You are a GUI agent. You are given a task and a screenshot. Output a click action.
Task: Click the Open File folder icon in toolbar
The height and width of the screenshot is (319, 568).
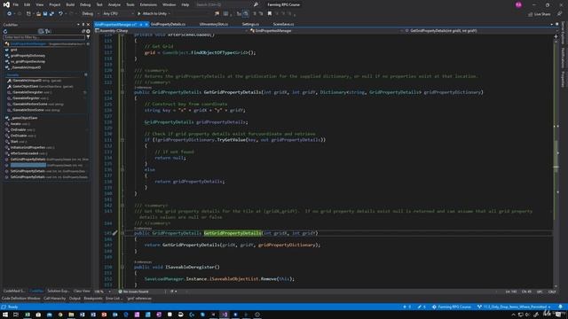click(38, 14)
